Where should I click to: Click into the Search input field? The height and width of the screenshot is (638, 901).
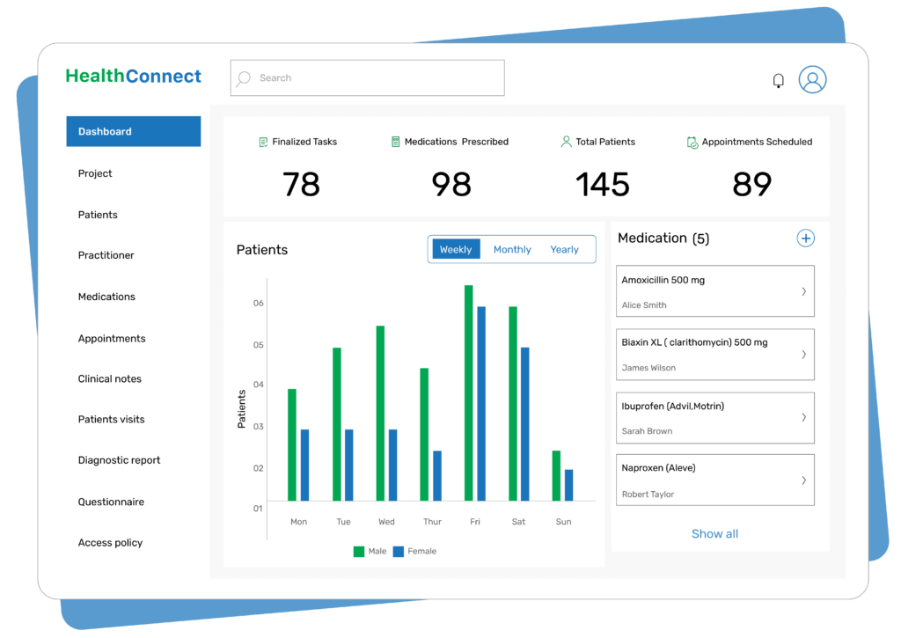click(x=370, y=77)
